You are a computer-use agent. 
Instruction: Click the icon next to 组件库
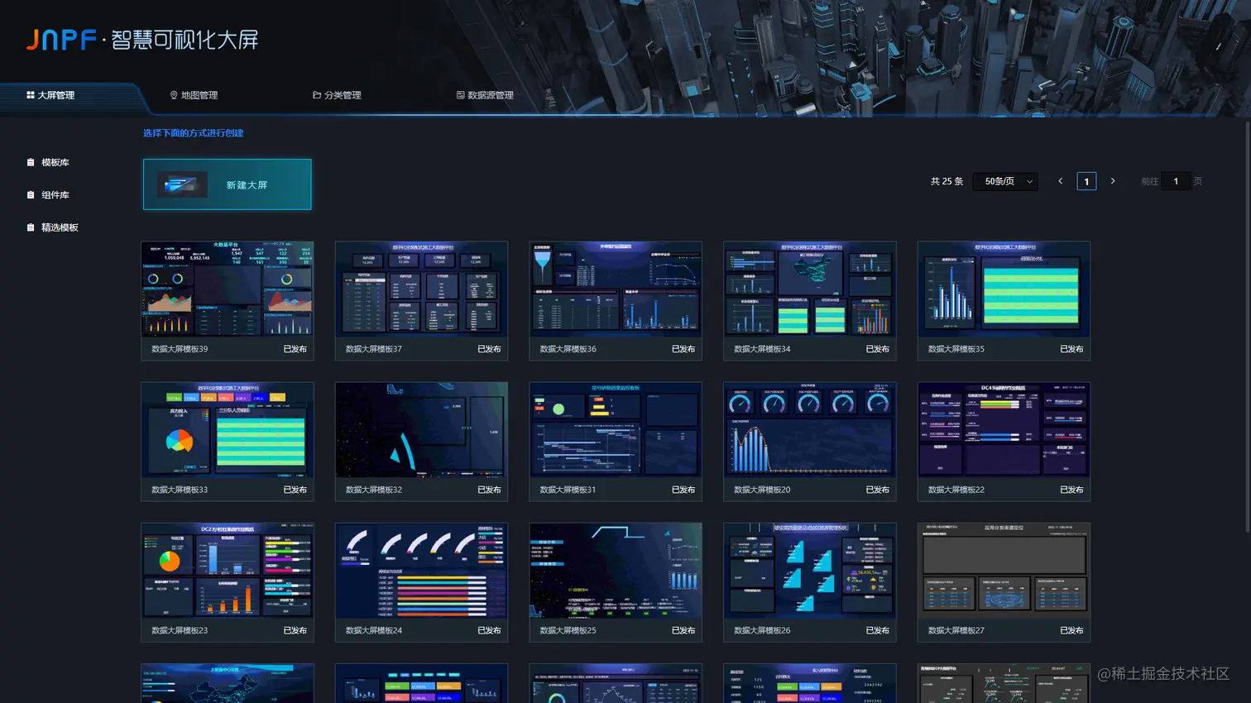tap(31, 195)
